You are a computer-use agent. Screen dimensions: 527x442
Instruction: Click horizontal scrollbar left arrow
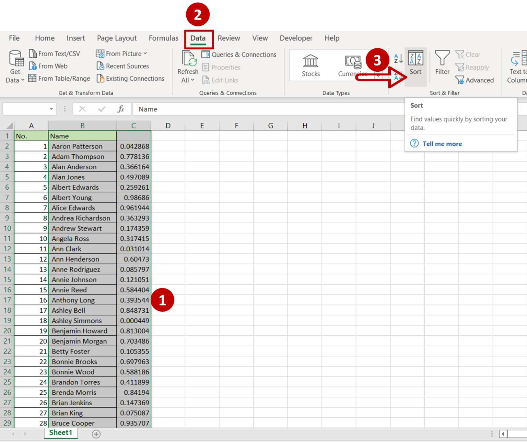pyautogui.click(x=503, y=434)
